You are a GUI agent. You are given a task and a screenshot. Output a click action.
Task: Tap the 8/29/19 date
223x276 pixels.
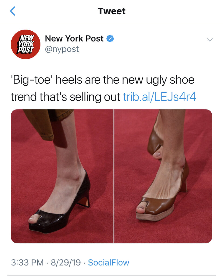point(66,263)
